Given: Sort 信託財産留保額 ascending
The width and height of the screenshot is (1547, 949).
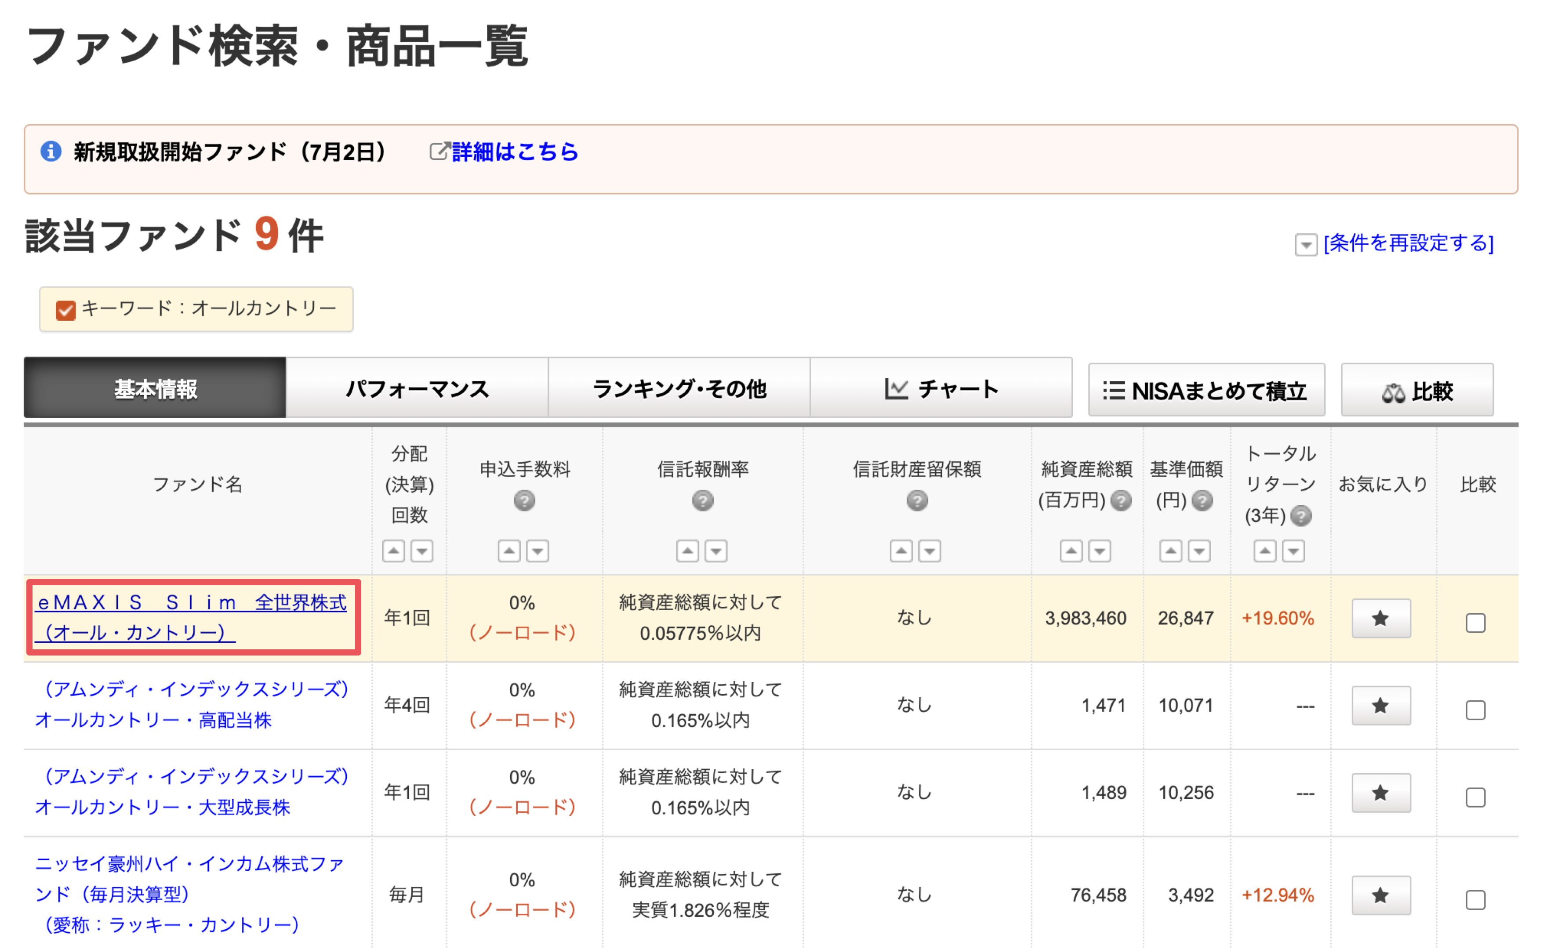Looking at the screenshot, I should click(901, 551).
